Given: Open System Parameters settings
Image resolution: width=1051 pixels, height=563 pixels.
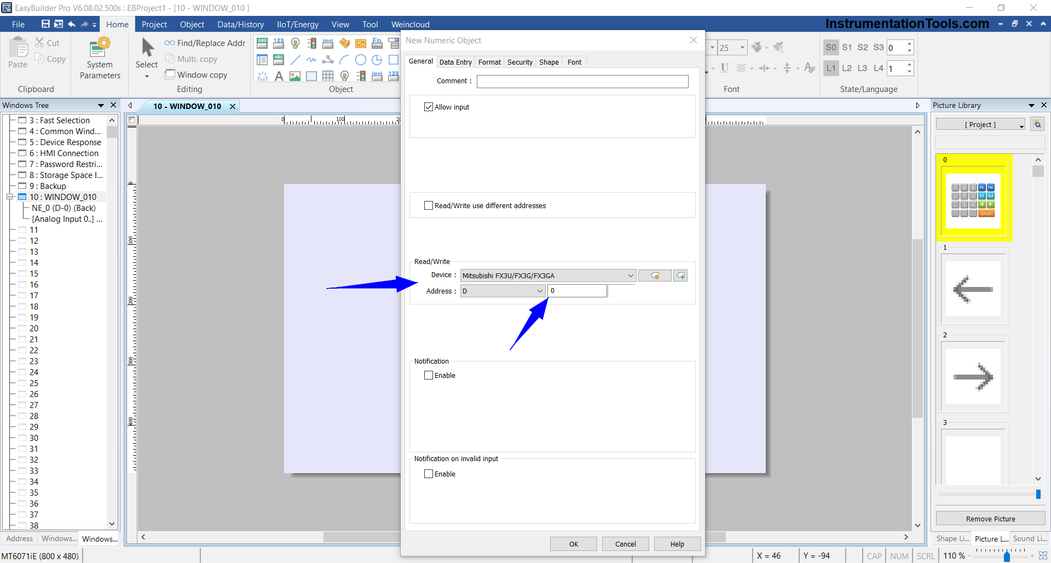Looking at the screenshot, I should [x=100, y=59].
